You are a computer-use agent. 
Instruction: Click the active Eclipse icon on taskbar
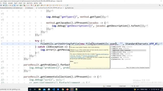pos(72,89)
